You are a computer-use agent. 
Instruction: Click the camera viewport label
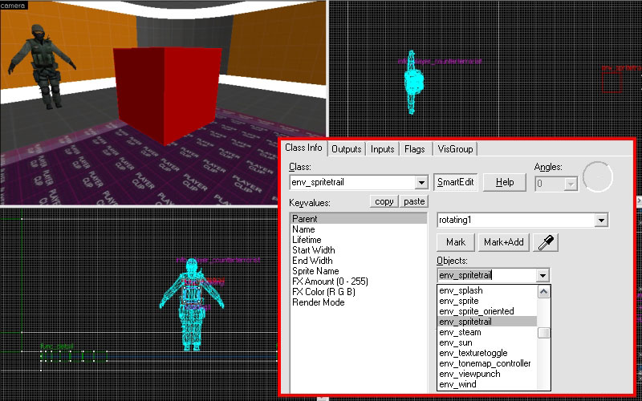(14, 6)
